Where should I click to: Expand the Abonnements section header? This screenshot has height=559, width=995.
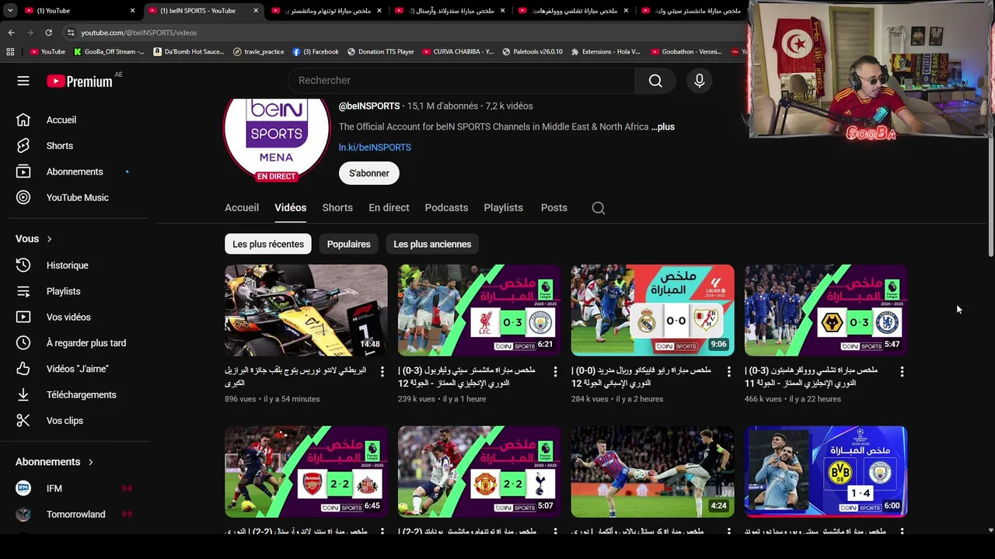(x=54, y=462)
